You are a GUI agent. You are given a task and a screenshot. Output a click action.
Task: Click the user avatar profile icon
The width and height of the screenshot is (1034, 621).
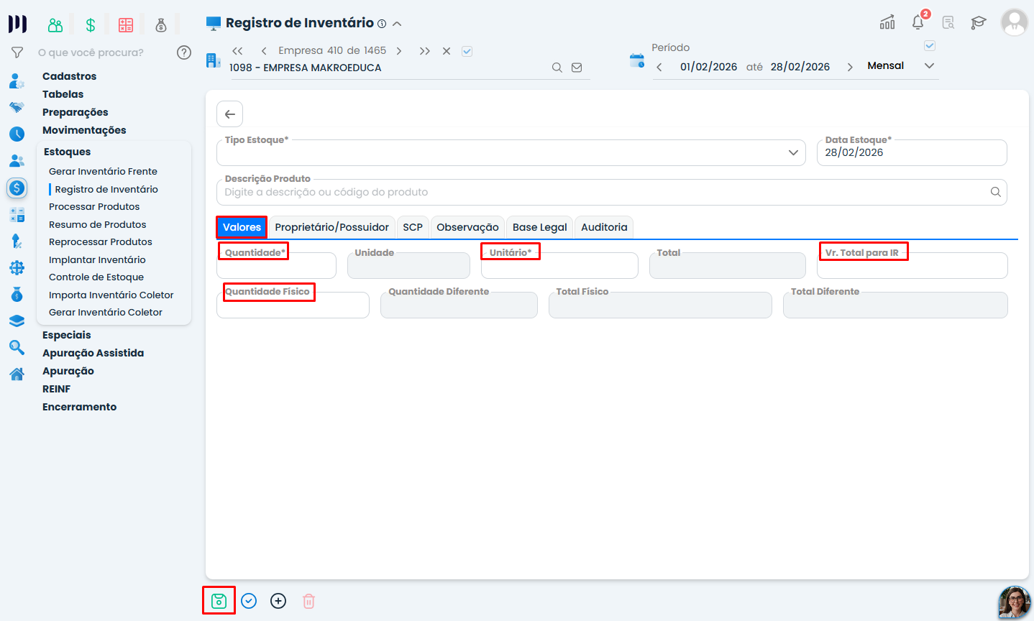pos(1015,22)
